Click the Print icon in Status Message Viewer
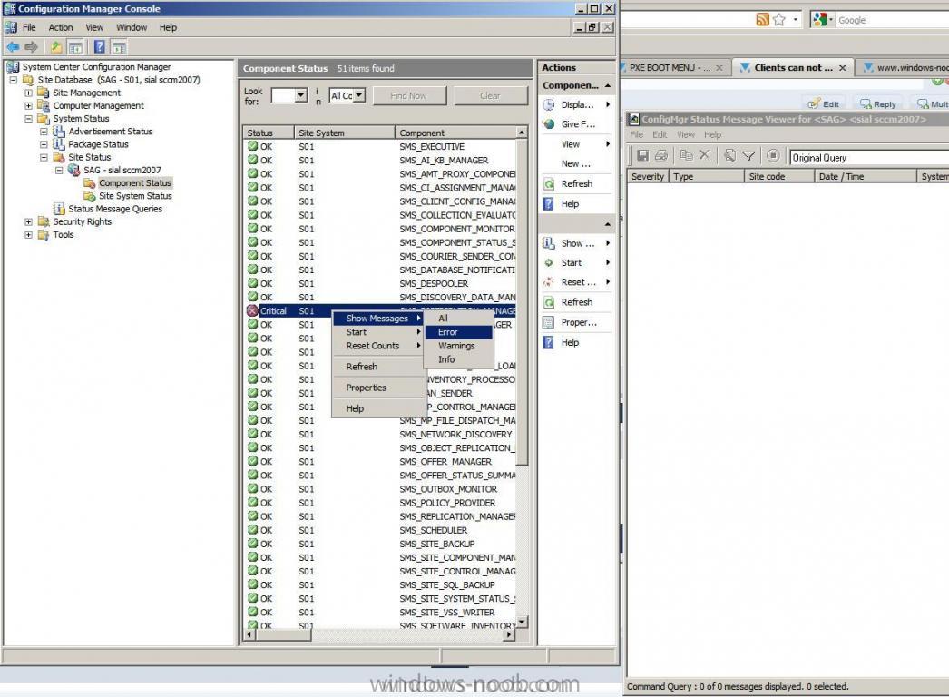 [x=661, y=155]
